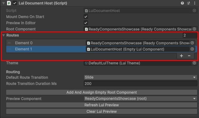Collapse the Routes list foldout
This screenshot has height=118, width=199.
[4, 35]
